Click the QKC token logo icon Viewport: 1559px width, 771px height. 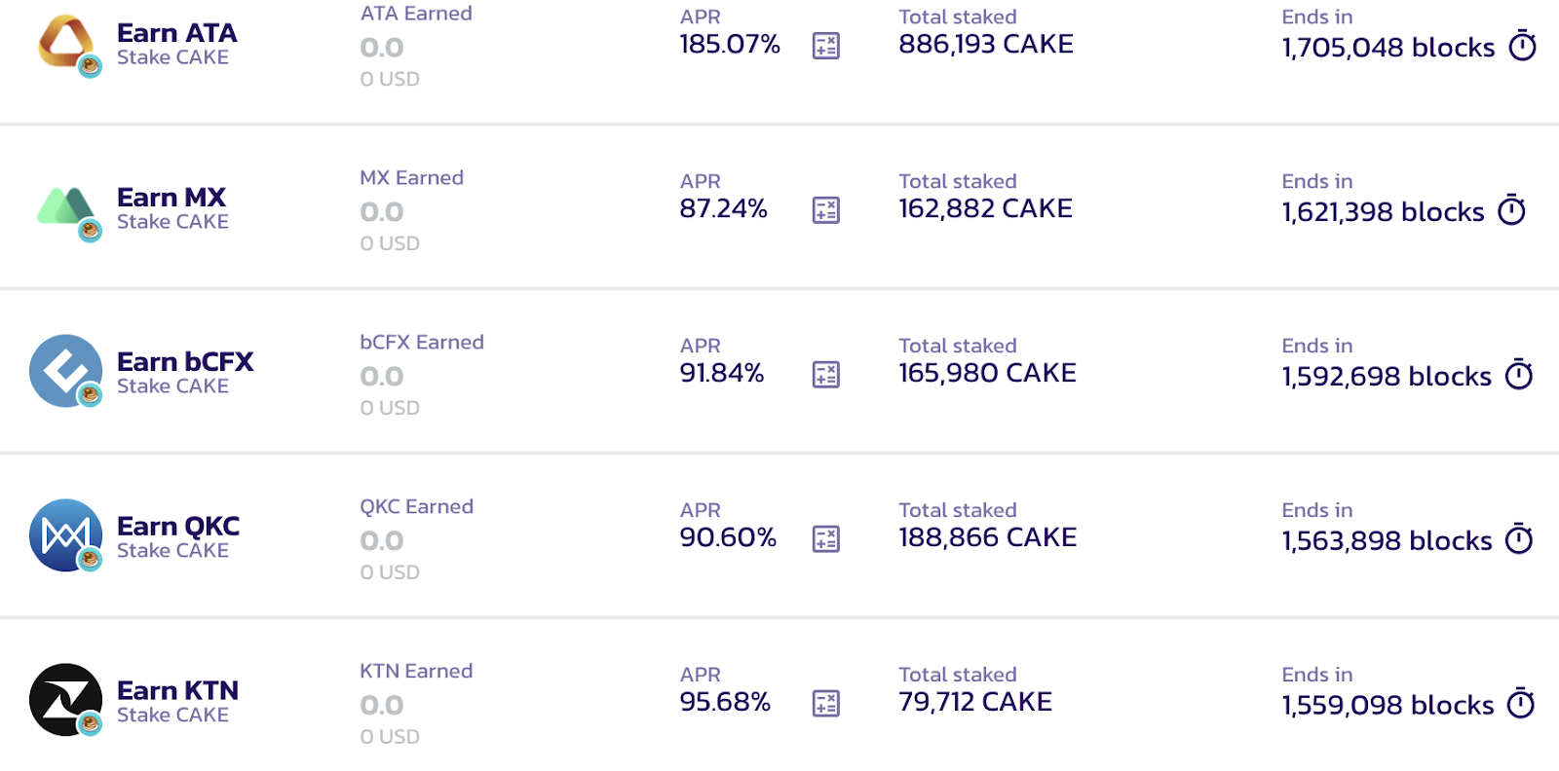[66, 535]
